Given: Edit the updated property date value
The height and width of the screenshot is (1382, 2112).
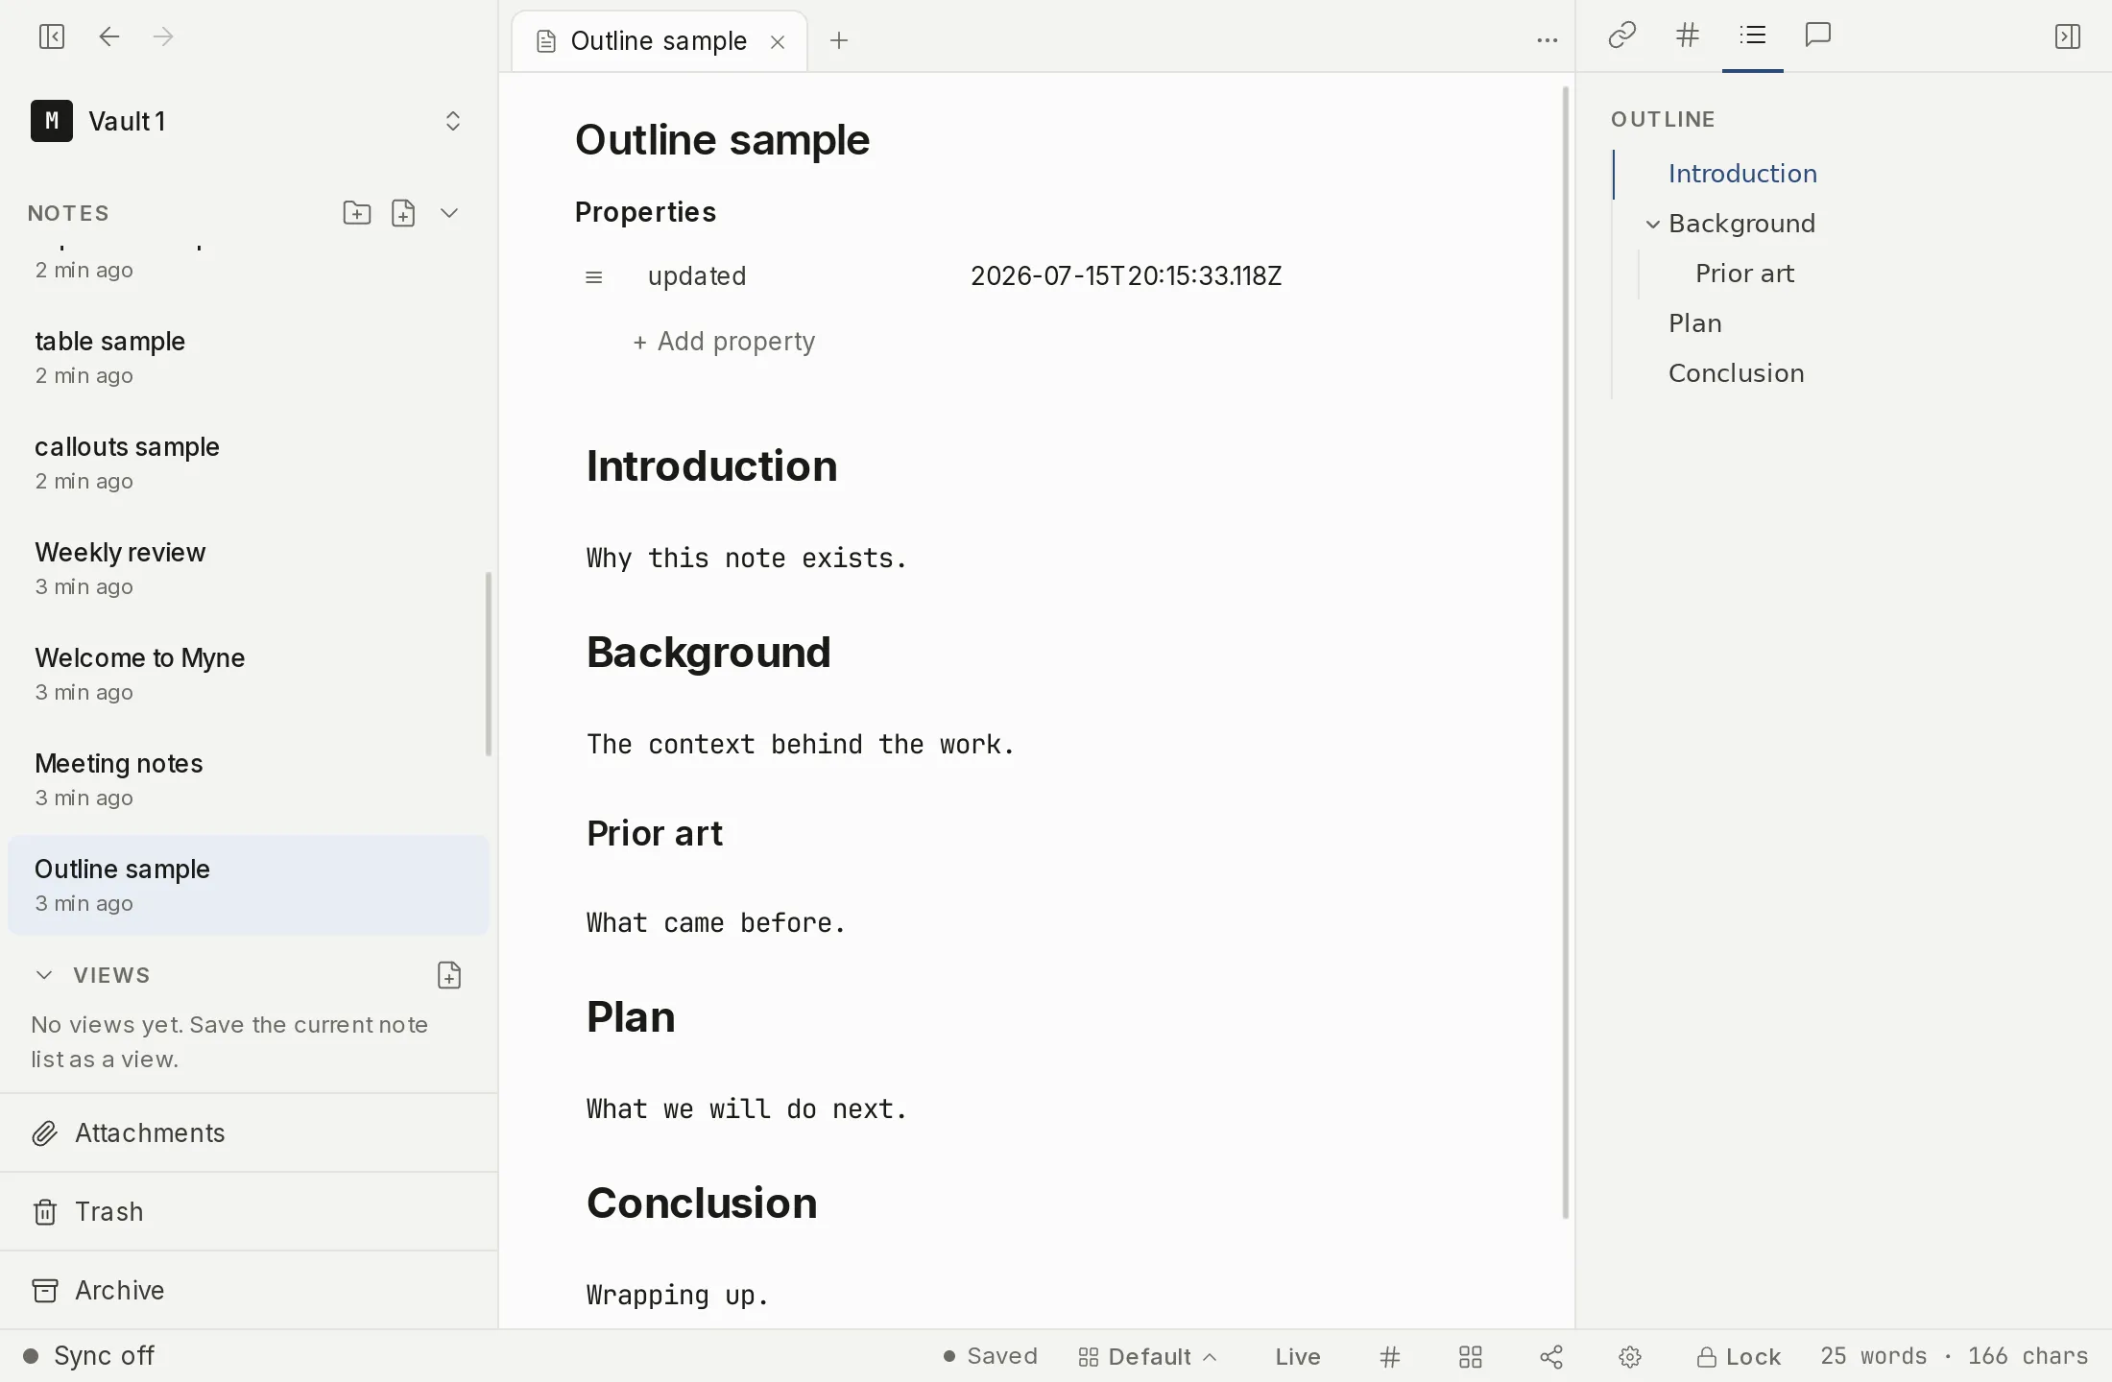Looking at the screenshot, I should 1125,276.
